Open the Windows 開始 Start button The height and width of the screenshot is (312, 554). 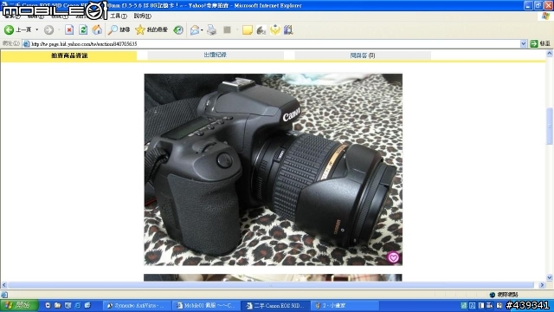[x=19, y=305]
